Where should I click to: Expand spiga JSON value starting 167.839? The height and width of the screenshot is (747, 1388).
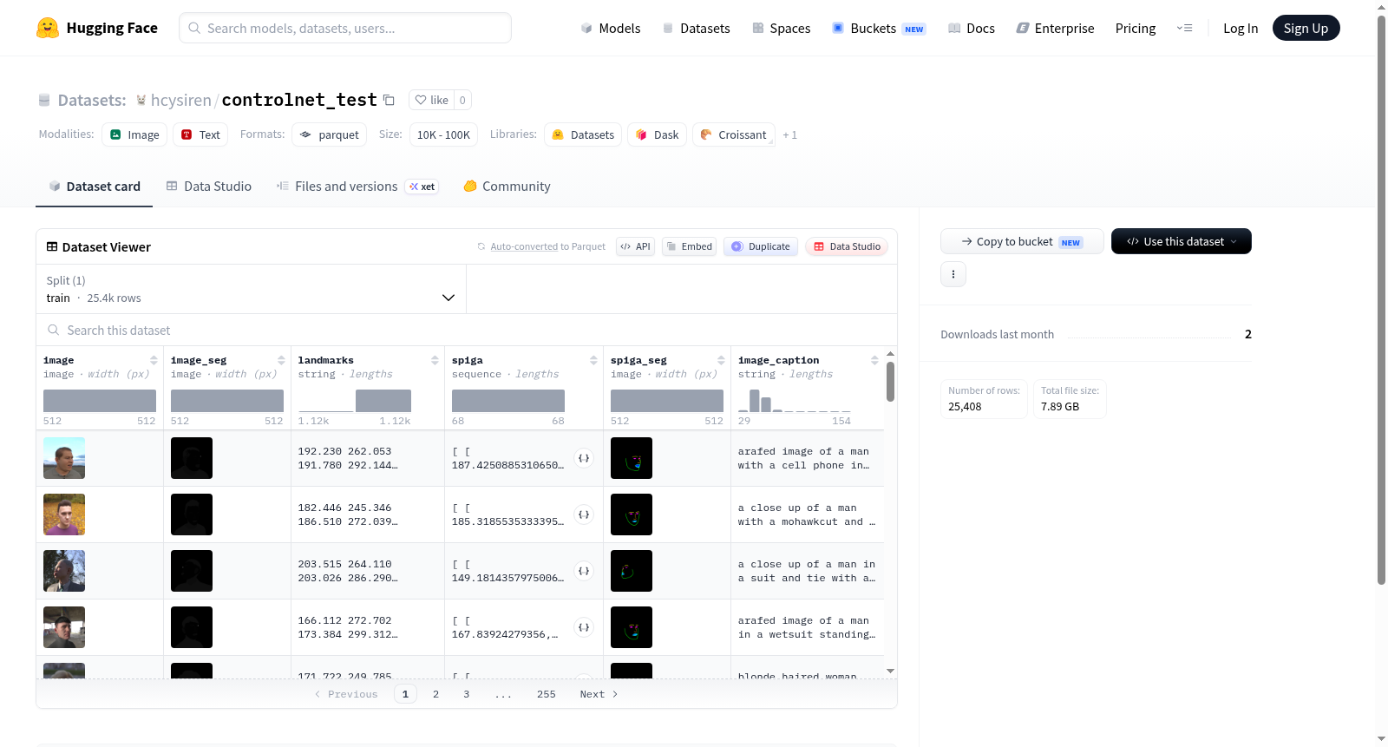click(584, 627)
